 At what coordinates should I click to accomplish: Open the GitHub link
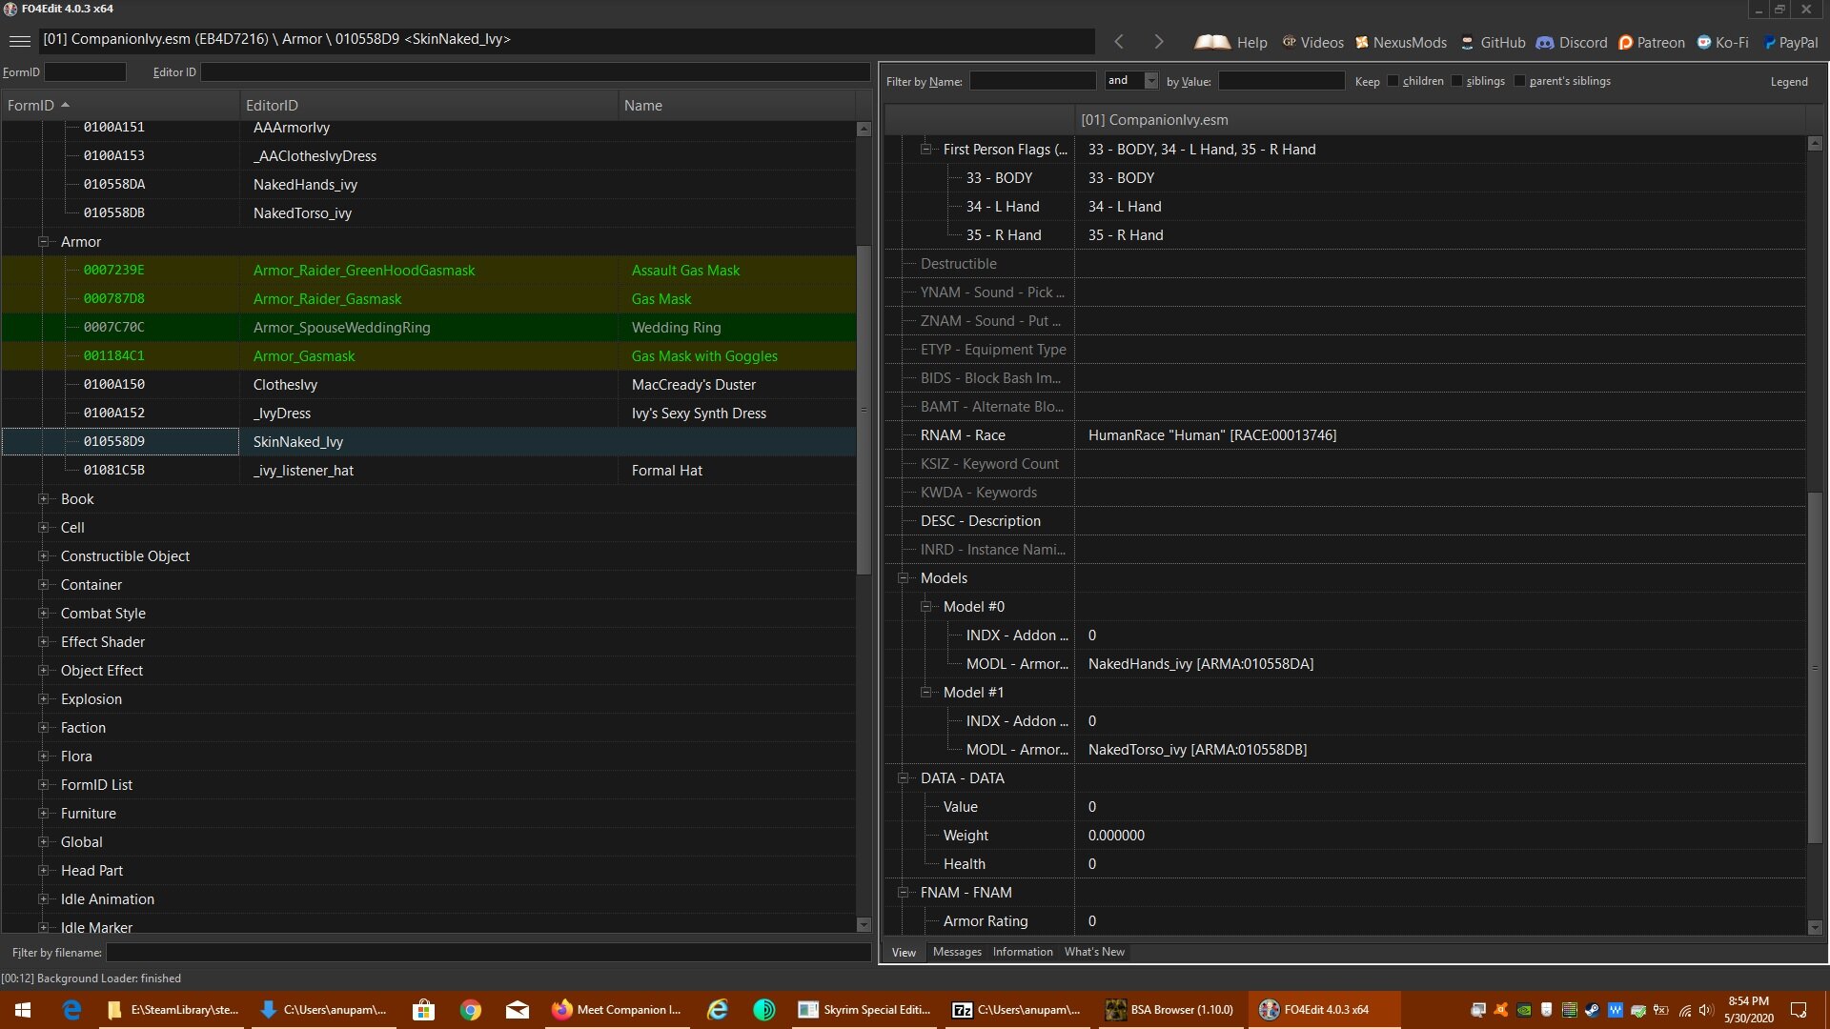tap(1493, 42)
